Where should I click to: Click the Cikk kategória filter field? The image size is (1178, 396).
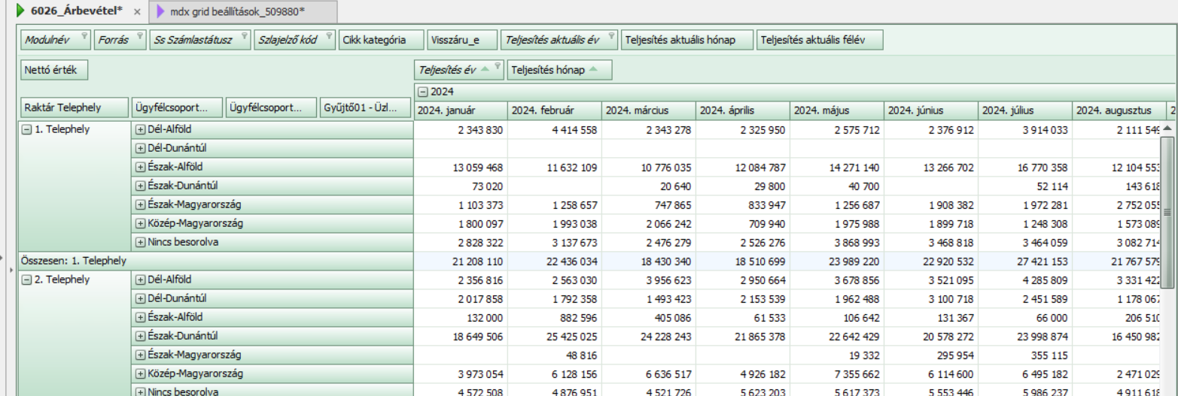[x=376, y=40]
